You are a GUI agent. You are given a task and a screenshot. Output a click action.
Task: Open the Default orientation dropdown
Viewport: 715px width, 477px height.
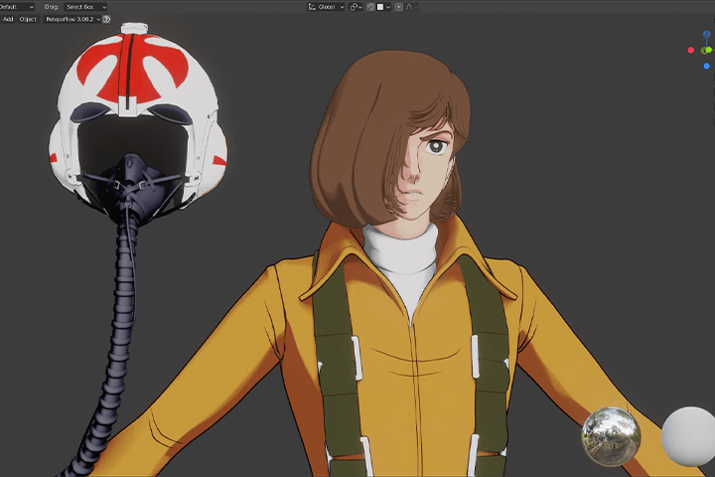point(17,7)
